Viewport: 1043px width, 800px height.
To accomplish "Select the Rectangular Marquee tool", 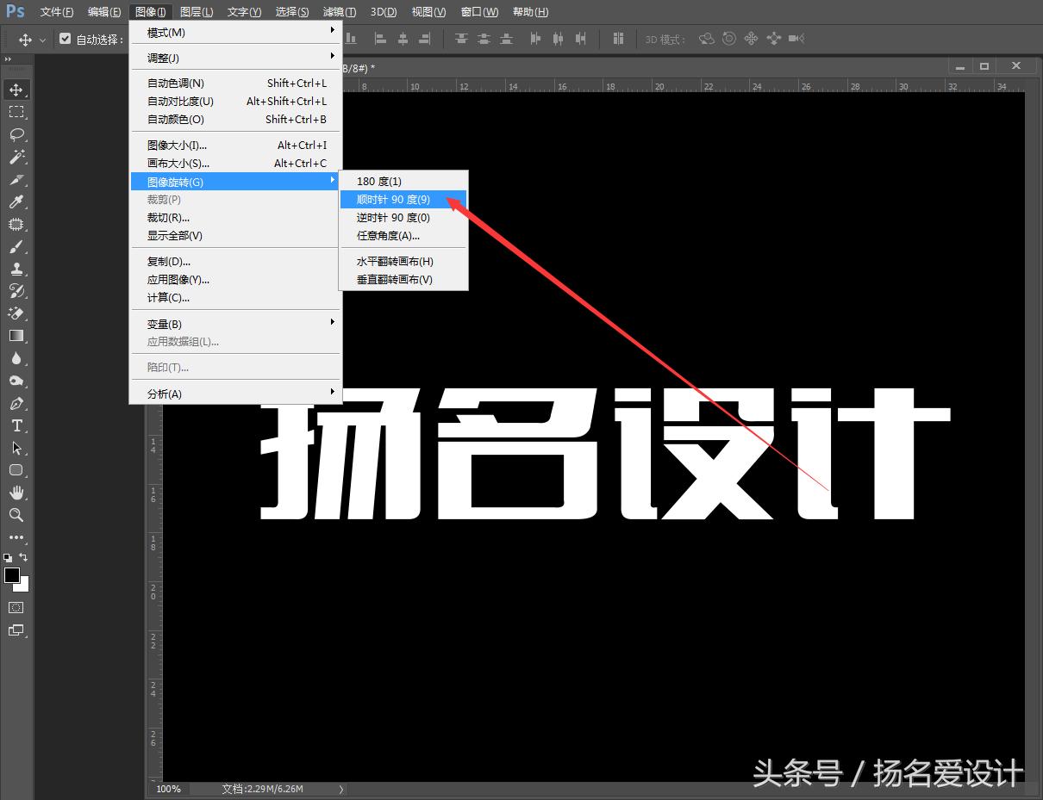I will pos(17,111).
